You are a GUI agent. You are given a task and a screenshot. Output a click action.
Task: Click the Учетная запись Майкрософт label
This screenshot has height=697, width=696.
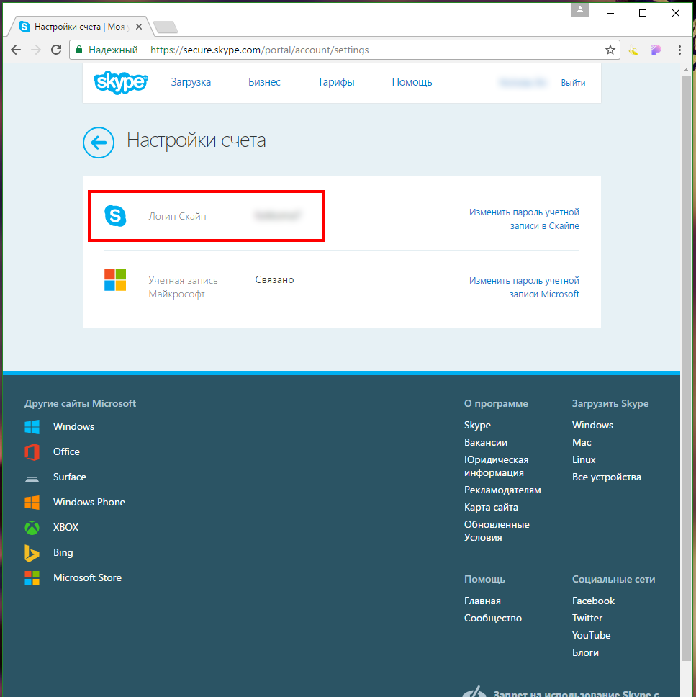[183, 287]
